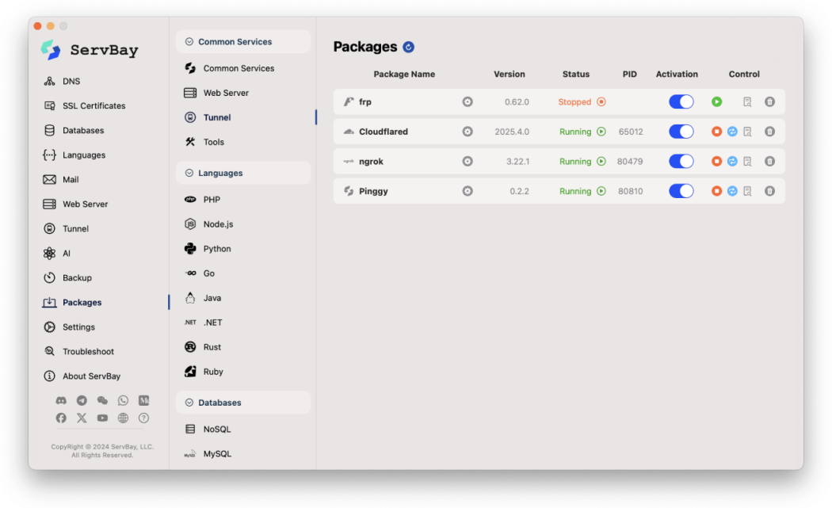Open settings gear for ngrok
This screenshot has width=832, height=508.
tap(467, 162)
